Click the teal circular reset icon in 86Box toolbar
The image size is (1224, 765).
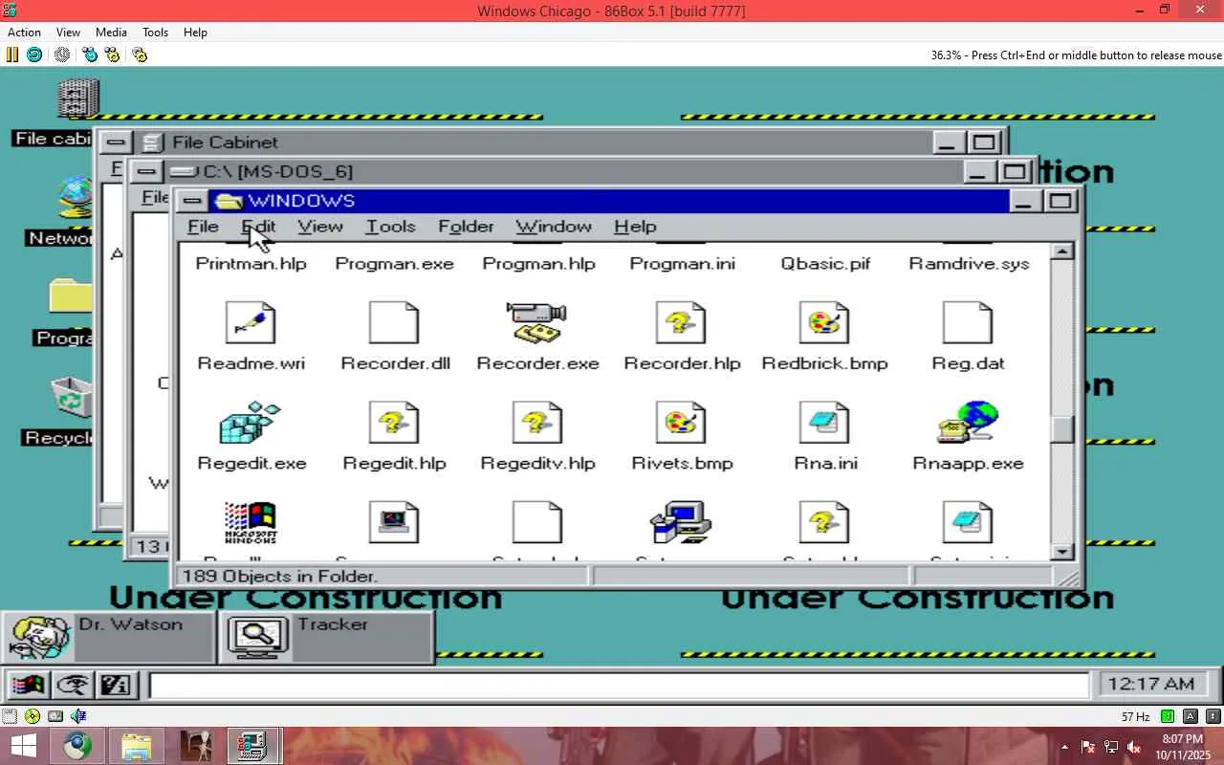pos(34,55)
